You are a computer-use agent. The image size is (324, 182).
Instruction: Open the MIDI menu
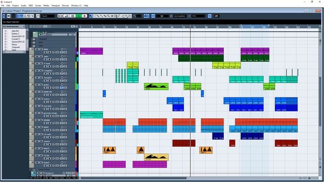pos(30,6)
